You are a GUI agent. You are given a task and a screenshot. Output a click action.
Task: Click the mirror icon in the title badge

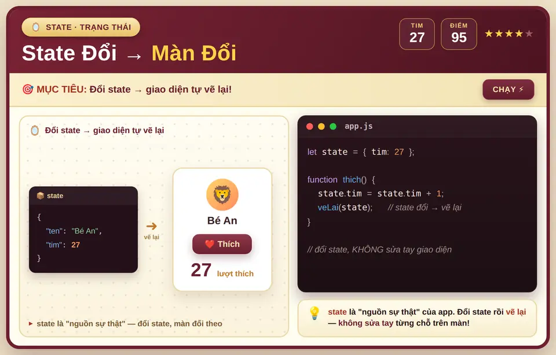click(x=35, y=27)
